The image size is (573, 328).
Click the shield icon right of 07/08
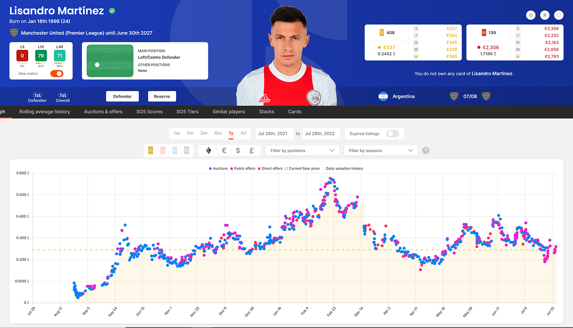point(486,96)
